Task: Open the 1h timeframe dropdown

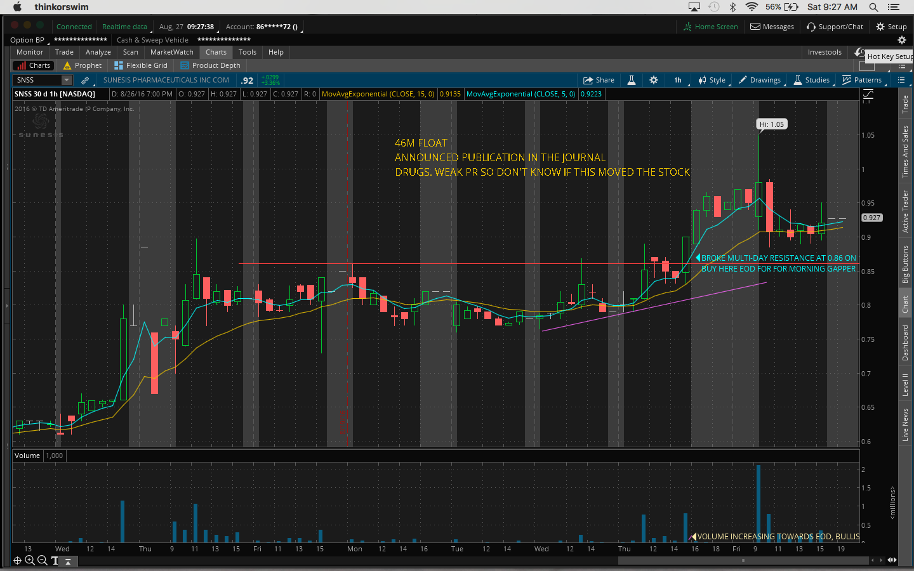Action: tap(678, 80)
